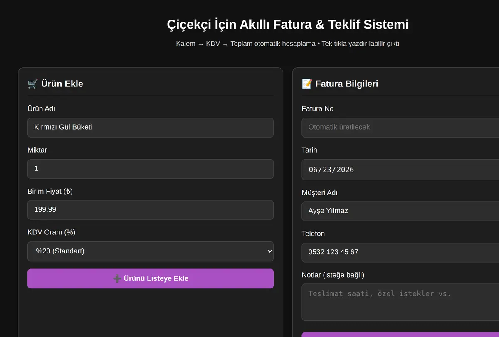Click the 'Telefon' label
This screenshot has height=337, width=499.
[x=314, y=234]
